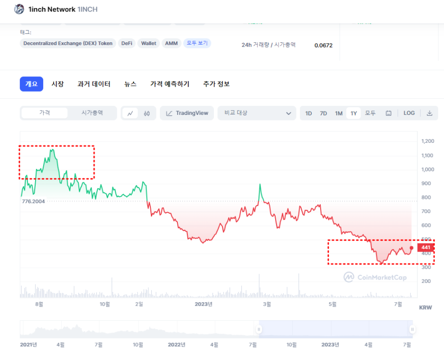
Task: Download chart data icon
Action: point(429,113)
